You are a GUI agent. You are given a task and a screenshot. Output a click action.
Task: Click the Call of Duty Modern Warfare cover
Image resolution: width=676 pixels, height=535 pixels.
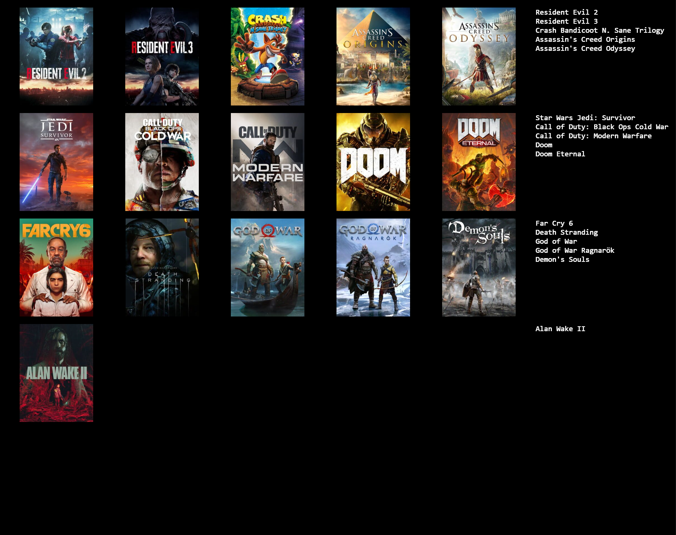267,162
